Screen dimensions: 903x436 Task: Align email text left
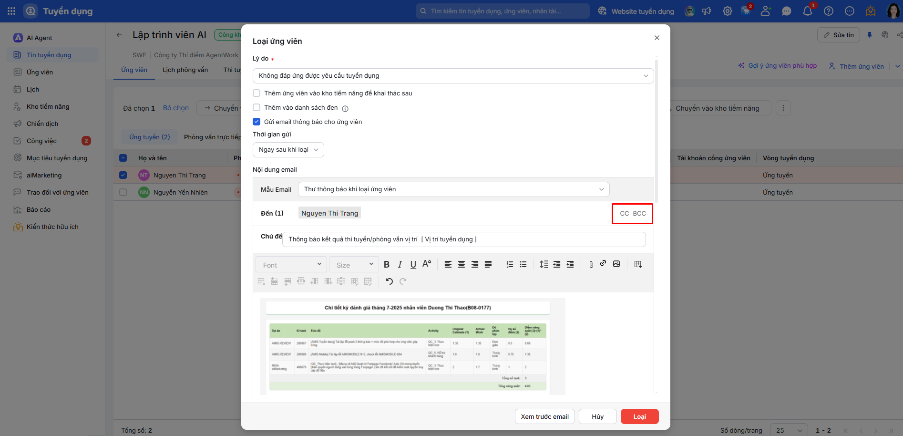pos(448,264)
